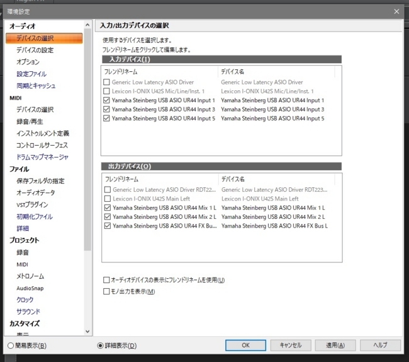Image resolution: width=409 pixels, height=362 pixels.
Task: Open the ドラムマップマネージャ page
Action: point(42,157)
